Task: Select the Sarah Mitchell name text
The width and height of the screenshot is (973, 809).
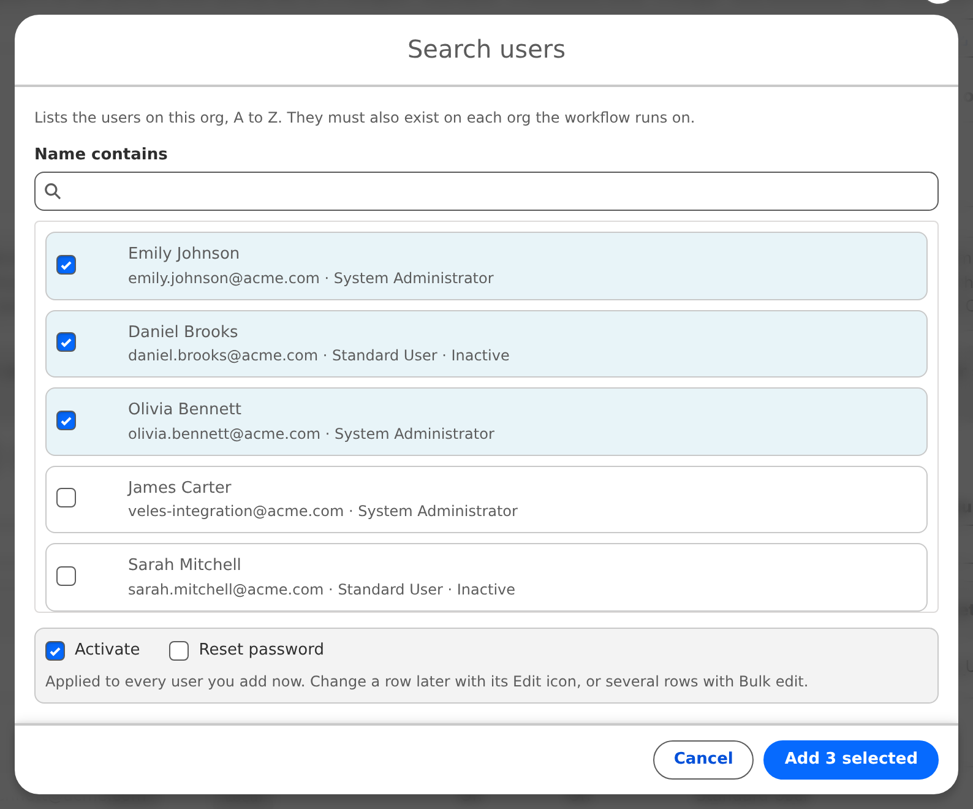Action: 184,564
